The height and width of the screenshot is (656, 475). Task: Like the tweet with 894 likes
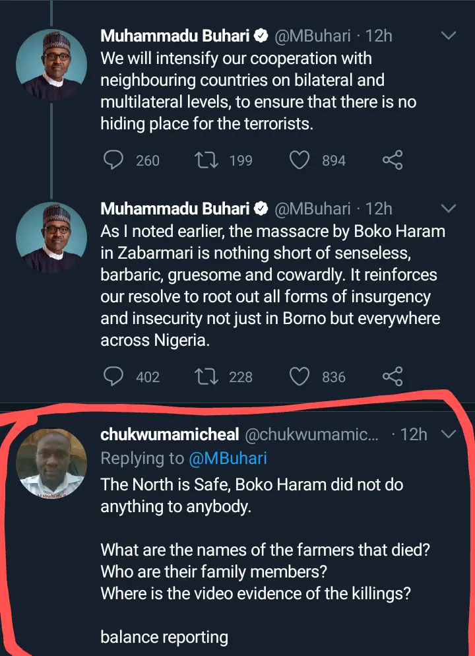[x=300, y=160]
